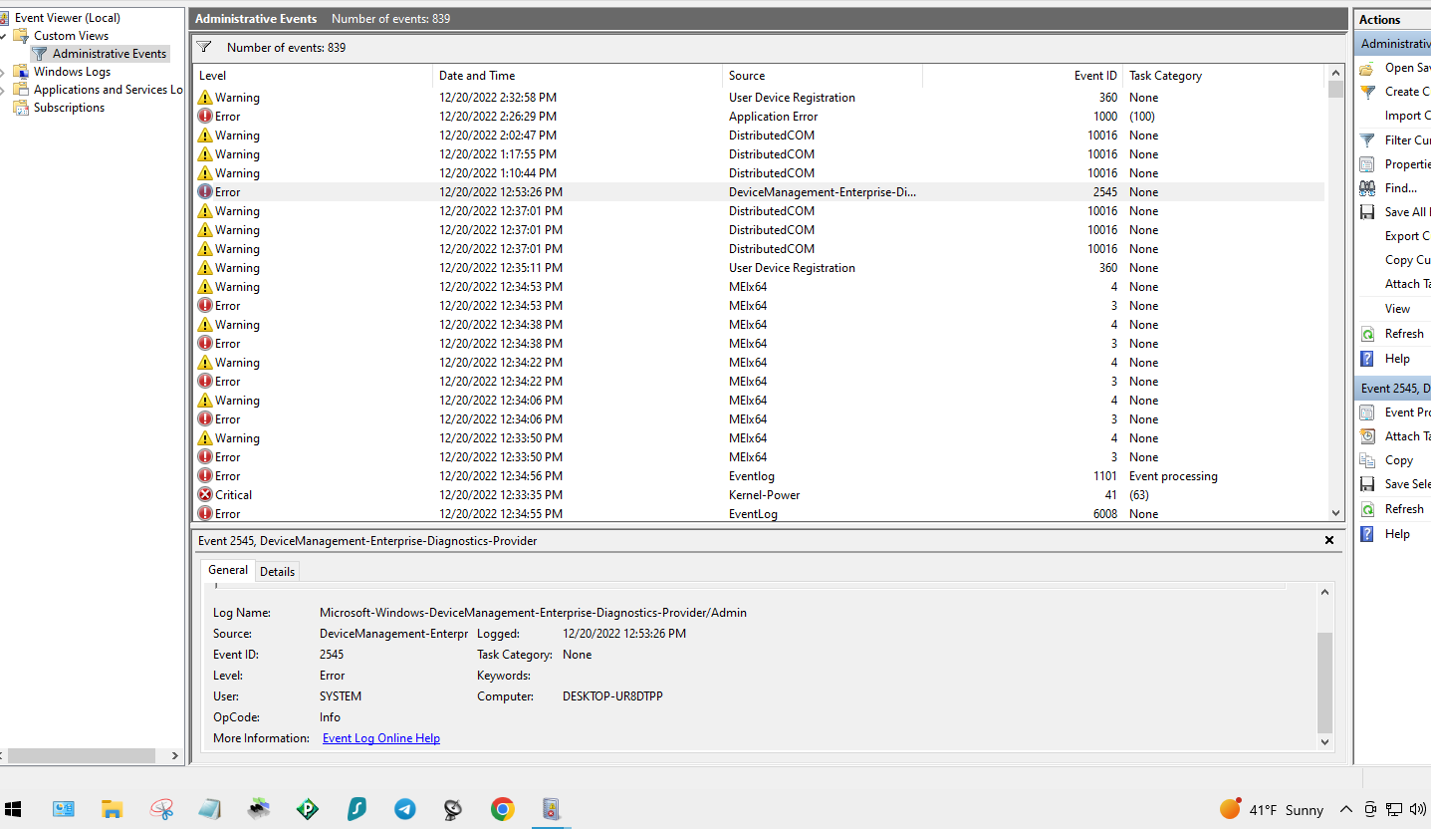Click the event list vertical scrollbar thumb
This screenshot has width=1431, height=829.
[x=1336, y=90]
